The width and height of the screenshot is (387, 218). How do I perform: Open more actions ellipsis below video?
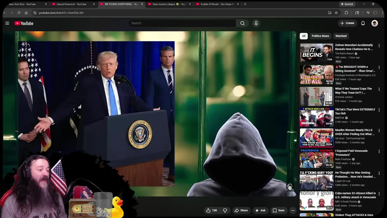[x=293, y=210]
